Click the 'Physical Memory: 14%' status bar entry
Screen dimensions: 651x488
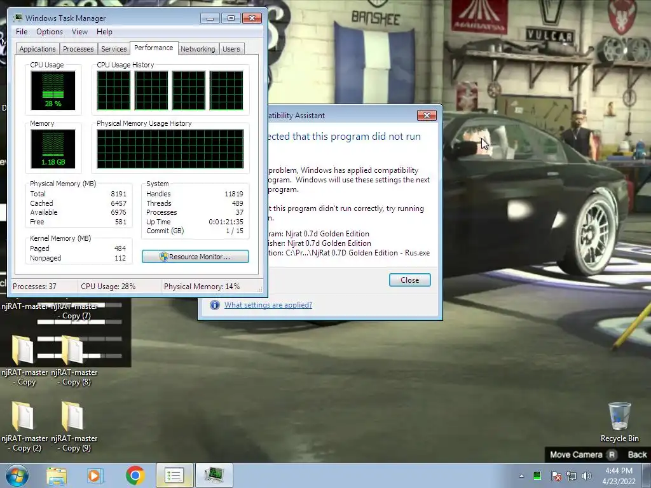(x=202, y=287)
